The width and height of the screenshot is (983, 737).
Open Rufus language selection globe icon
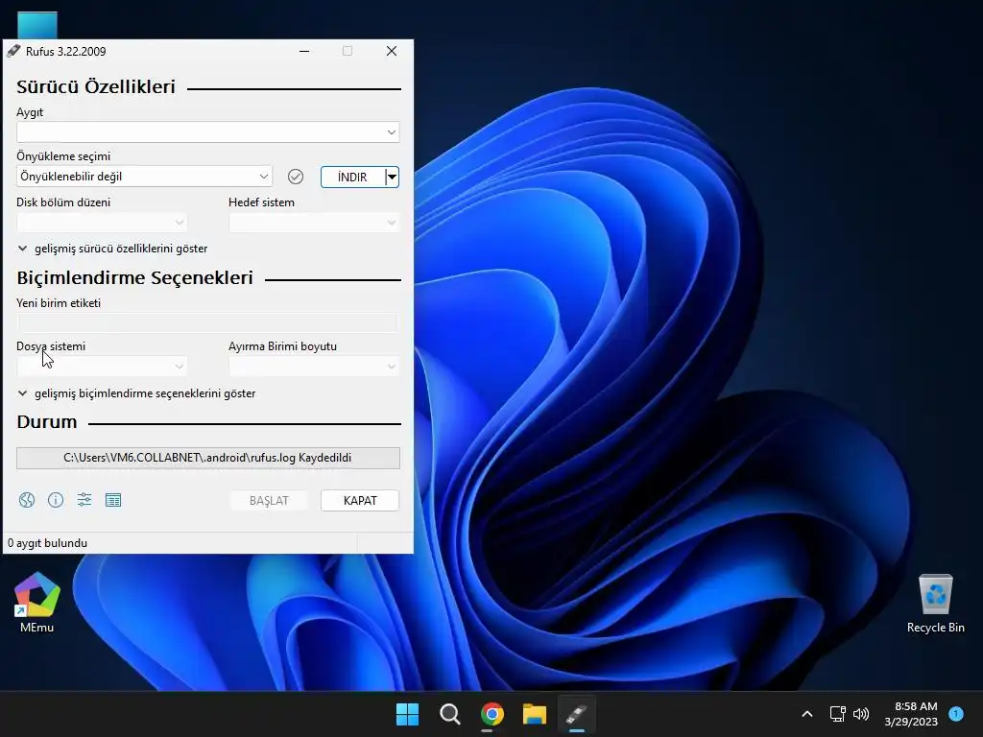26,499
